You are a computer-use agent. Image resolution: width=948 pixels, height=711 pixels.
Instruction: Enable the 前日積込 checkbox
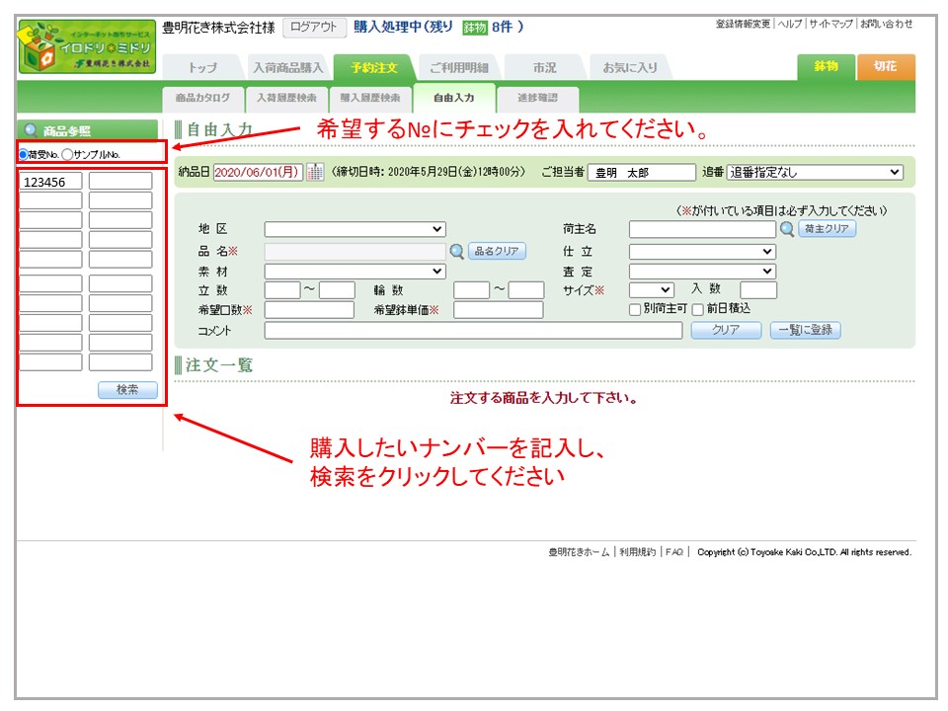tap(697, 309)
